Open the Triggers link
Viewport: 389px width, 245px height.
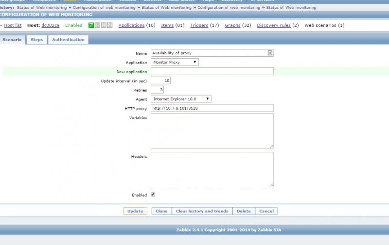(x=199, y=25)
